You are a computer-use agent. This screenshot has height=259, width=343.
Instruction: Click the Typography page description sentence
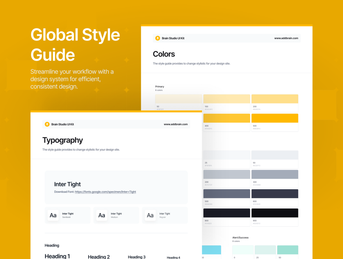pyautogui.click(x=81, y=149)
